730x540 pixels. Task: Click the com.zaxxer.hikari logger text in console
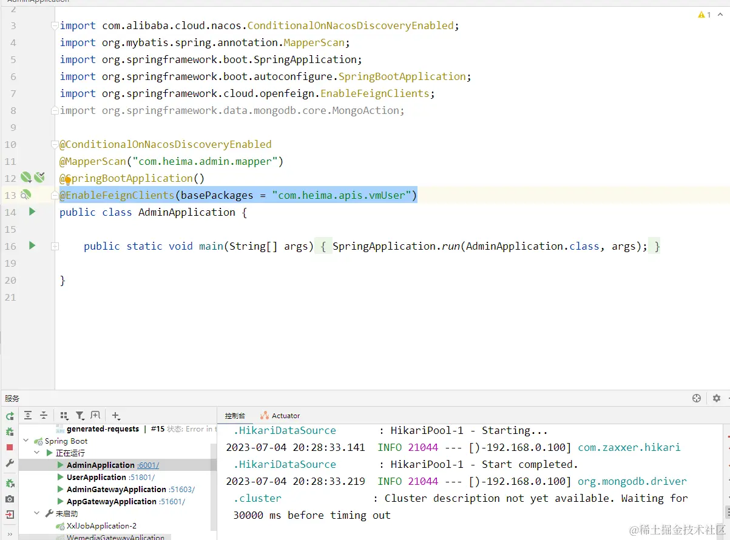coord(629,447)
